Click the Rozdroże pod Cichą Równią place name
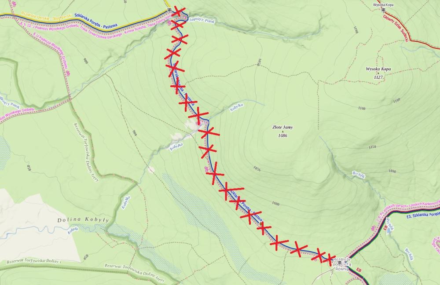440x285 pixels. point(342,264)
